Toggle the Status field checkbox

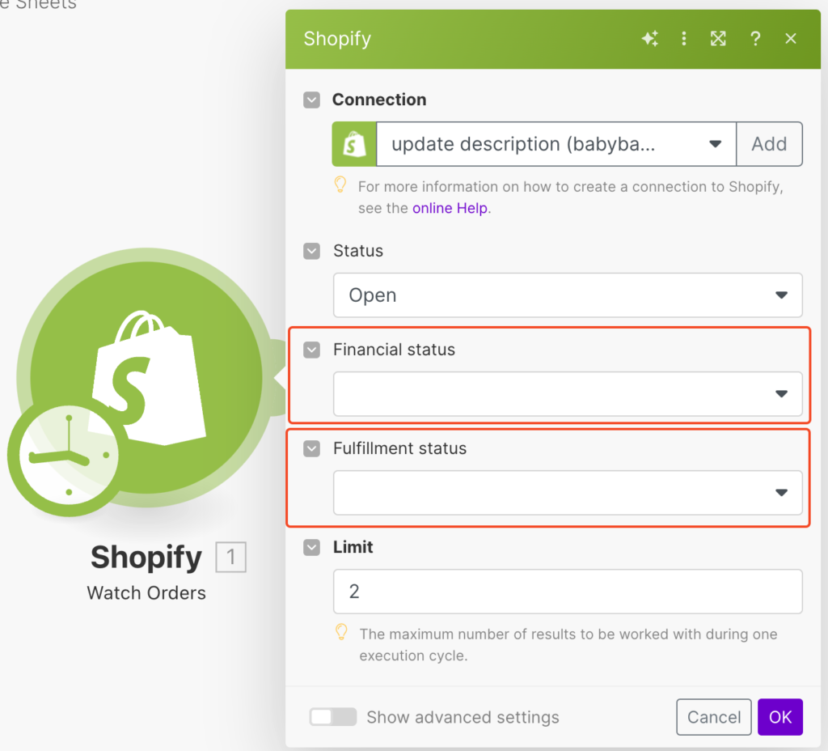(x=311, y=251)
